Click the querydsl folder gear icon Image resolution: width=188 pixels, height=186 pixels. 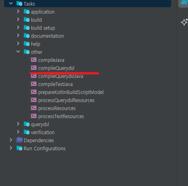(27, 124)
